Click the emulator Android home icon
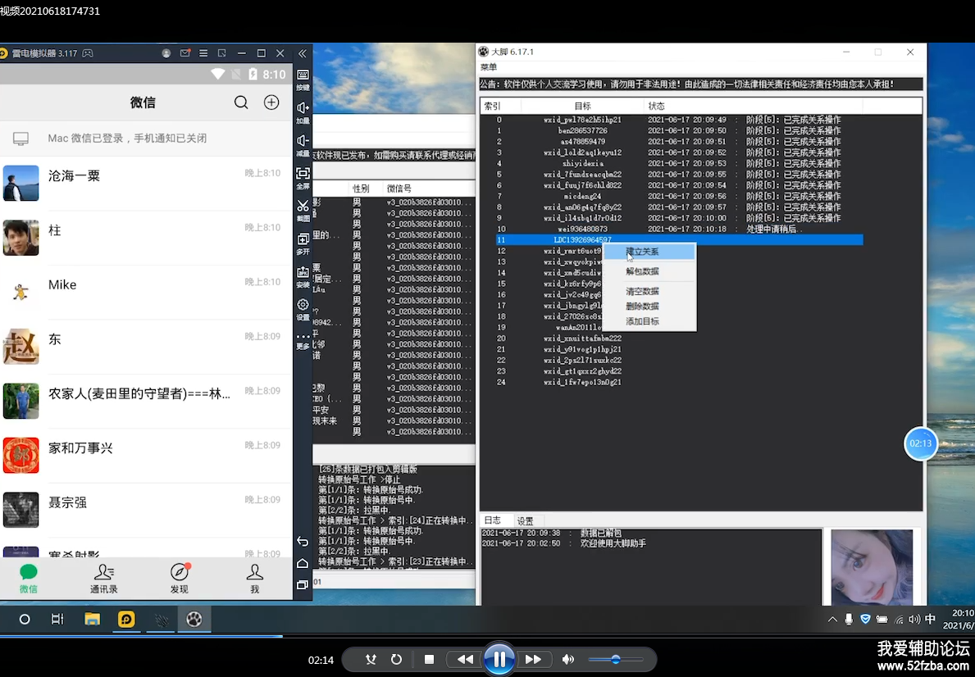The width and height of the screenshot is (975, 677). point(303,563)
